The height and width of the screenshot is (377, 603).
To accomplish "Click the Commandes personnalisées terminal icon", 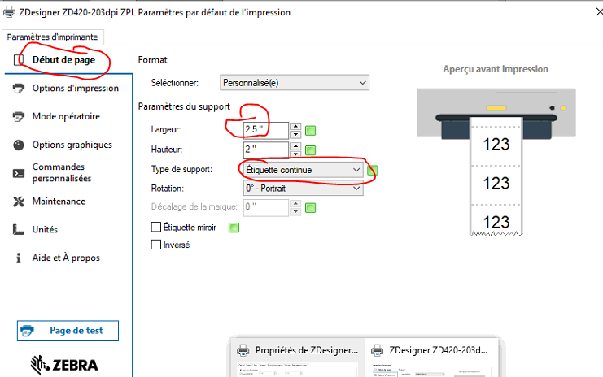I will click(18, 173).
